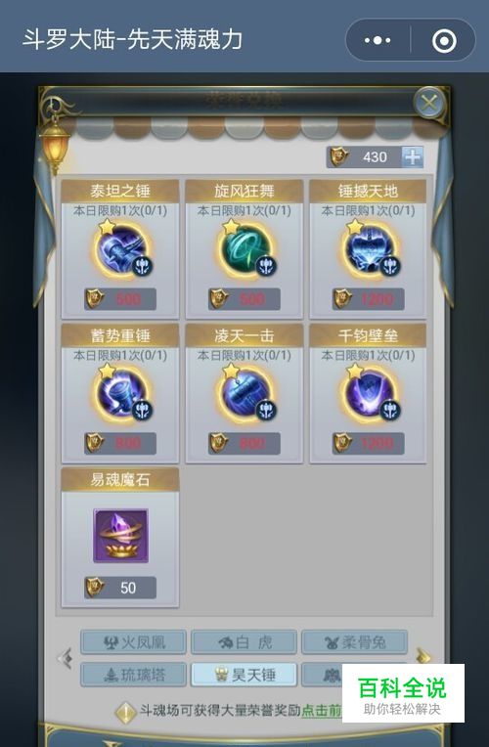
Task: Switch to the 火凤凰 tab
Action: click(x=133, y=642)
